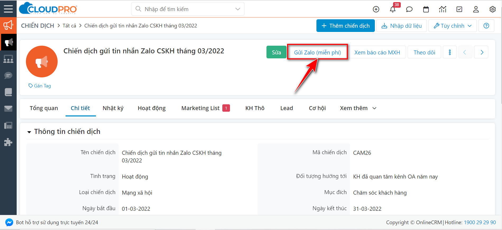This screenshot has width=502, height=230.
Task: Open the reports chart icon
Action: point(443,9)
